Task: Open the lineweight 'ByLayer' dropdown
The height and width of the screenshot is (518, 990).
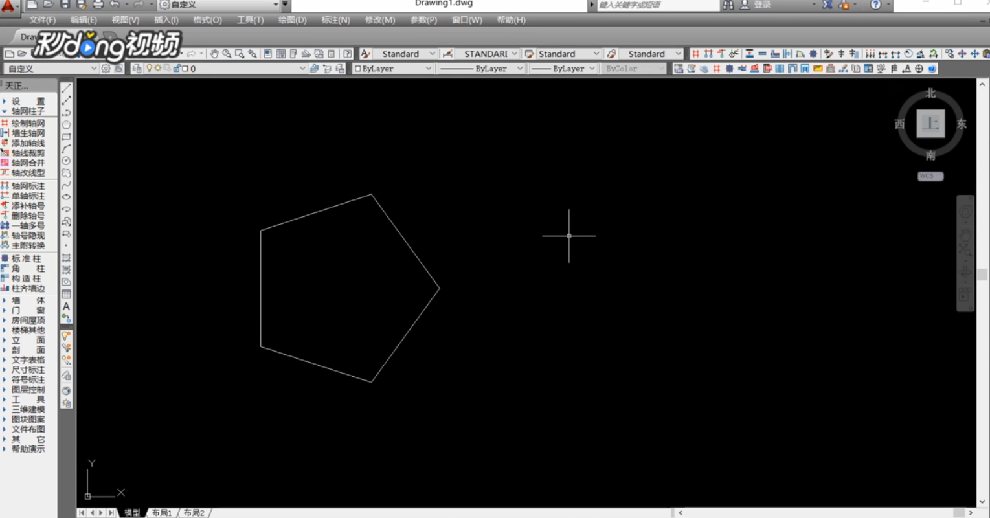Action: coord(563,68)
